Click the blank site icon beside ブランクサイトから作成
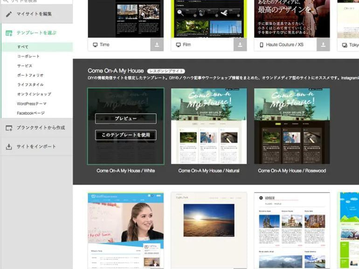Viewport: 359px width, 269px height. coord(9,128)
